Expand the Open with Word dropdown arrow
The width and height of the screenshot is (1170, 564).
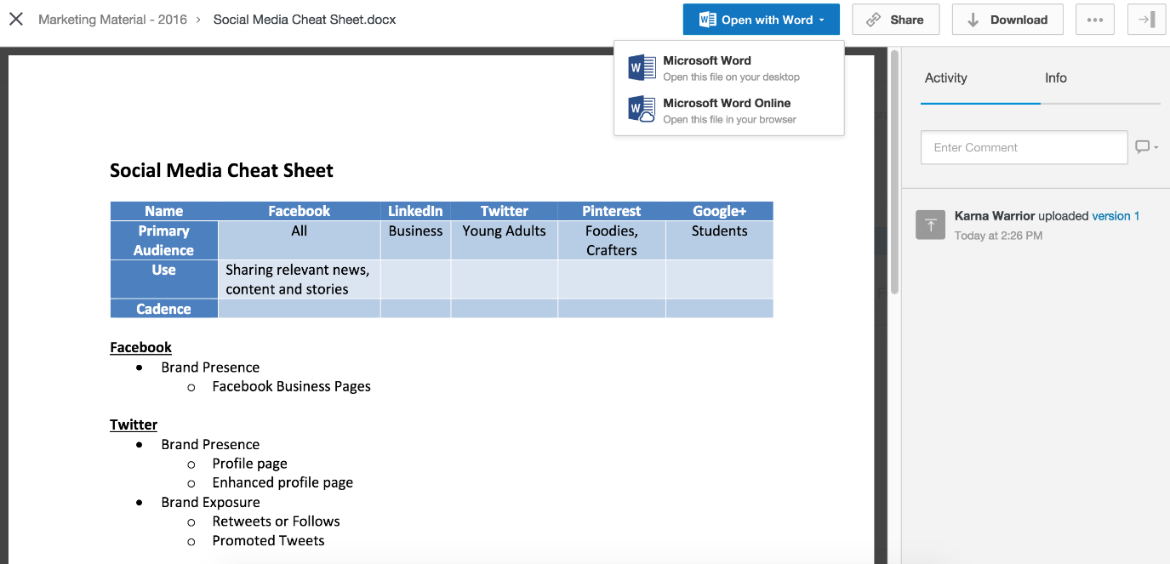[822, 20]
